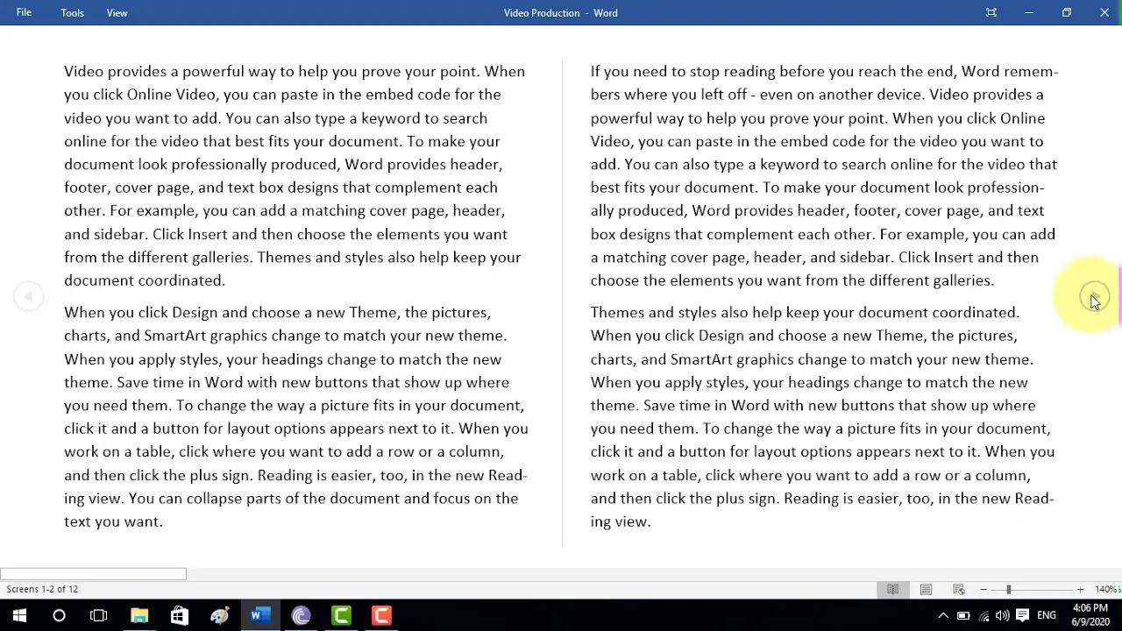Click the line 'text you want.'

point(113,521)
